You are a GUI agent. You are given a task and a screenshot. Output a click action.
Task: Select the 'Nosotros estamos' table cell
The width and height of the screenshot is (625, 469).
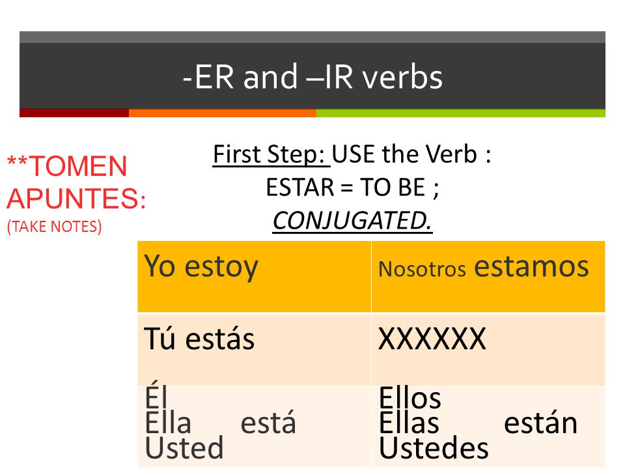(x=488, y=276)
